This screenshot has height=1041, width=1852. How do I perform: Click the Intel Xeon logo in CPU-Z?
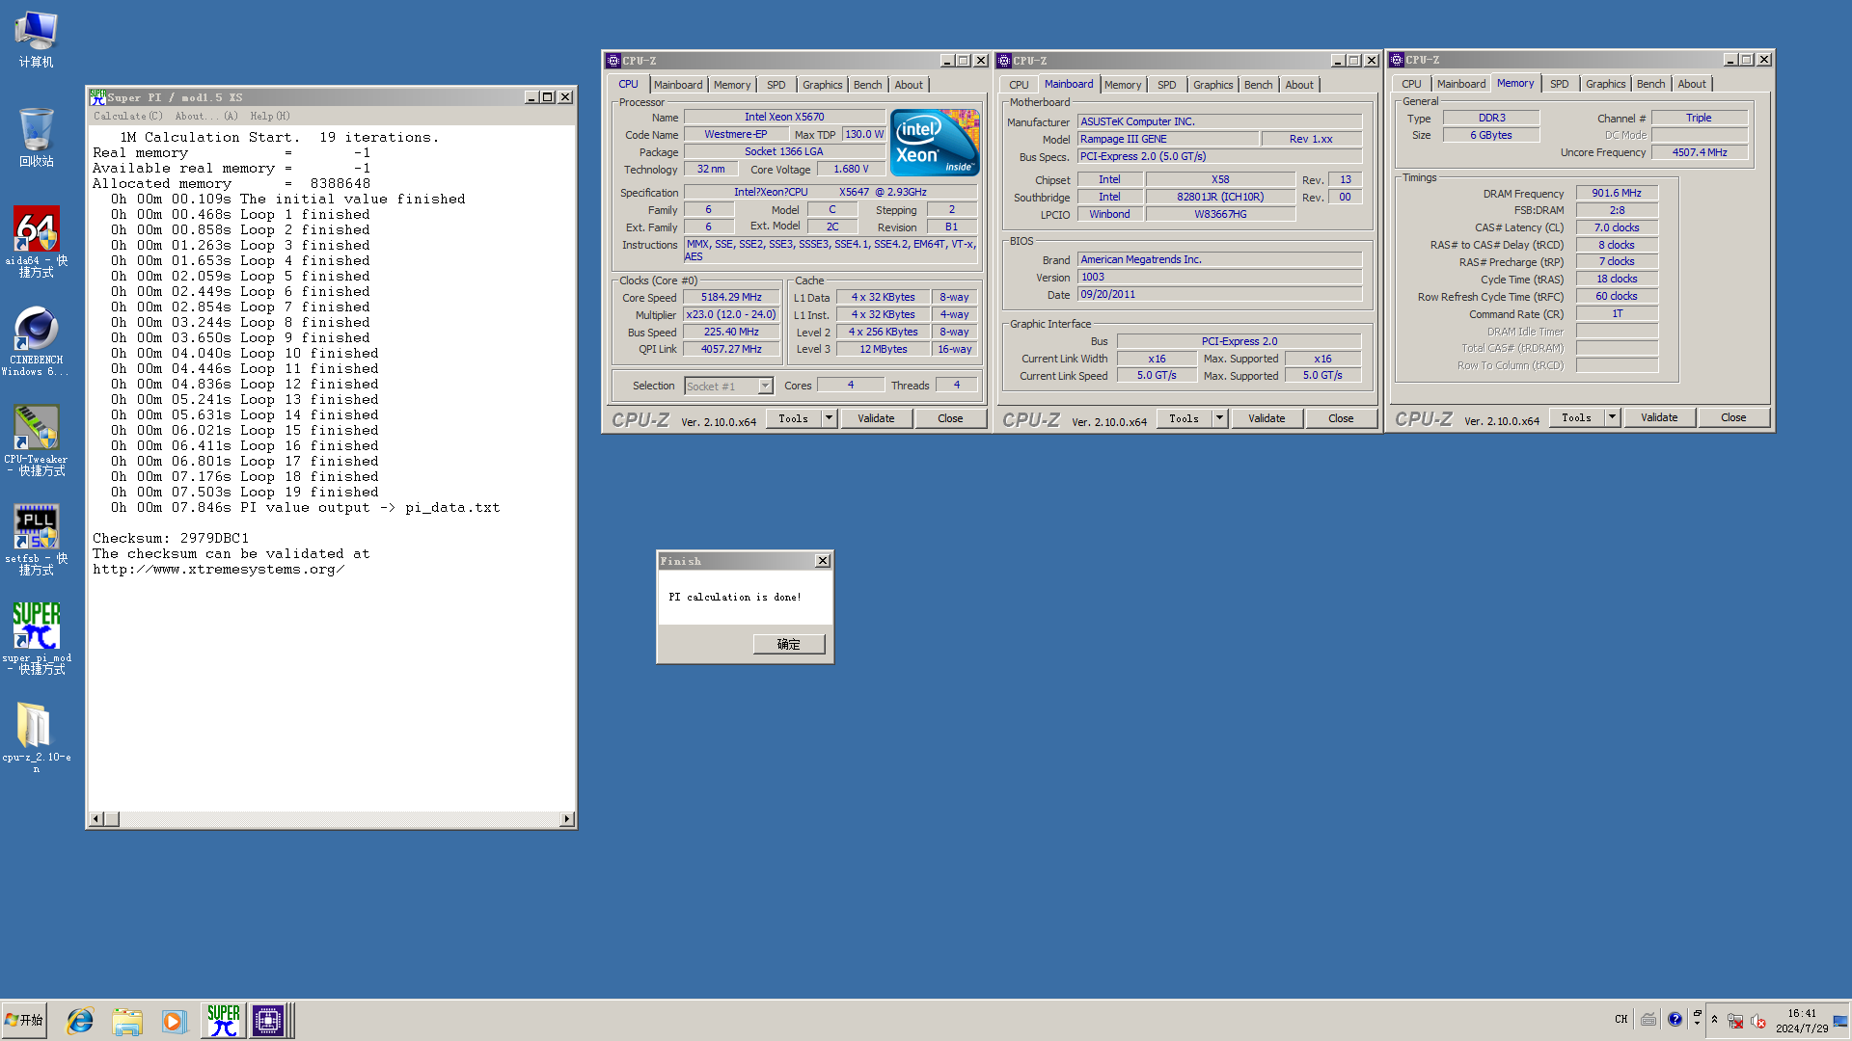pos(934,143)
